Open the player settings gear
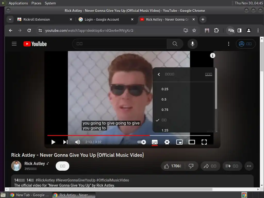The width and height of the screenshot is (264, 198). (x=167, y=142)
